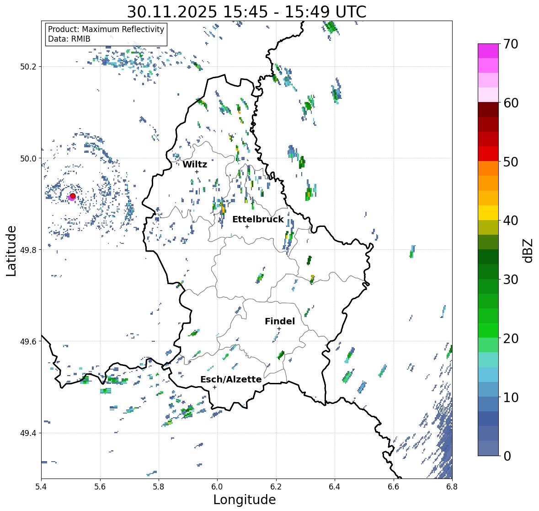Click the Latitude axis label

(x=11, y=251)
